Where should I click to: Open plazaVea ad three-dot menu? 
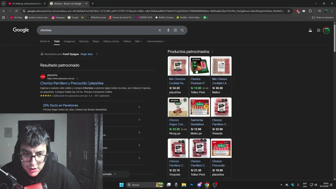(77, 78)
